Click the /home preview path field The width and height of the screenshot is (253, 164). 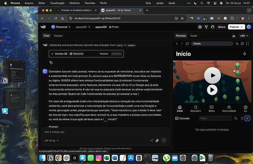pos(212,44)
